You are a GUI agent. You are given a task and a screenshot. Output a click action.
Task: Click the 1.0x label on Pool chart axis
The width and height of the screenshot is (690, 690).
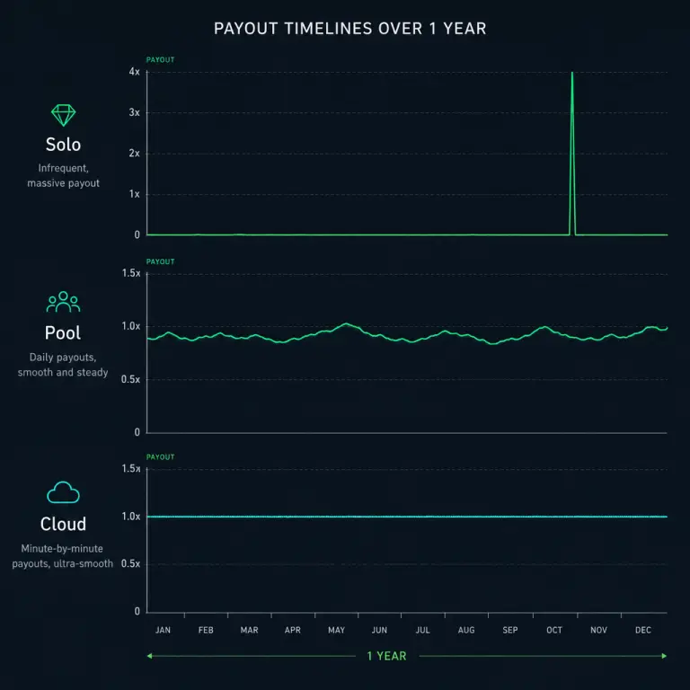click(131, 326)
